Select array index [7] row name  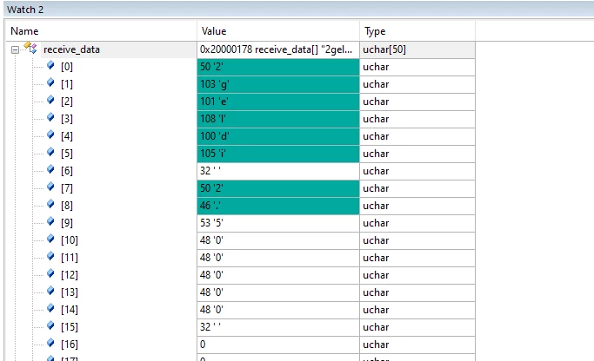point(67,188)
